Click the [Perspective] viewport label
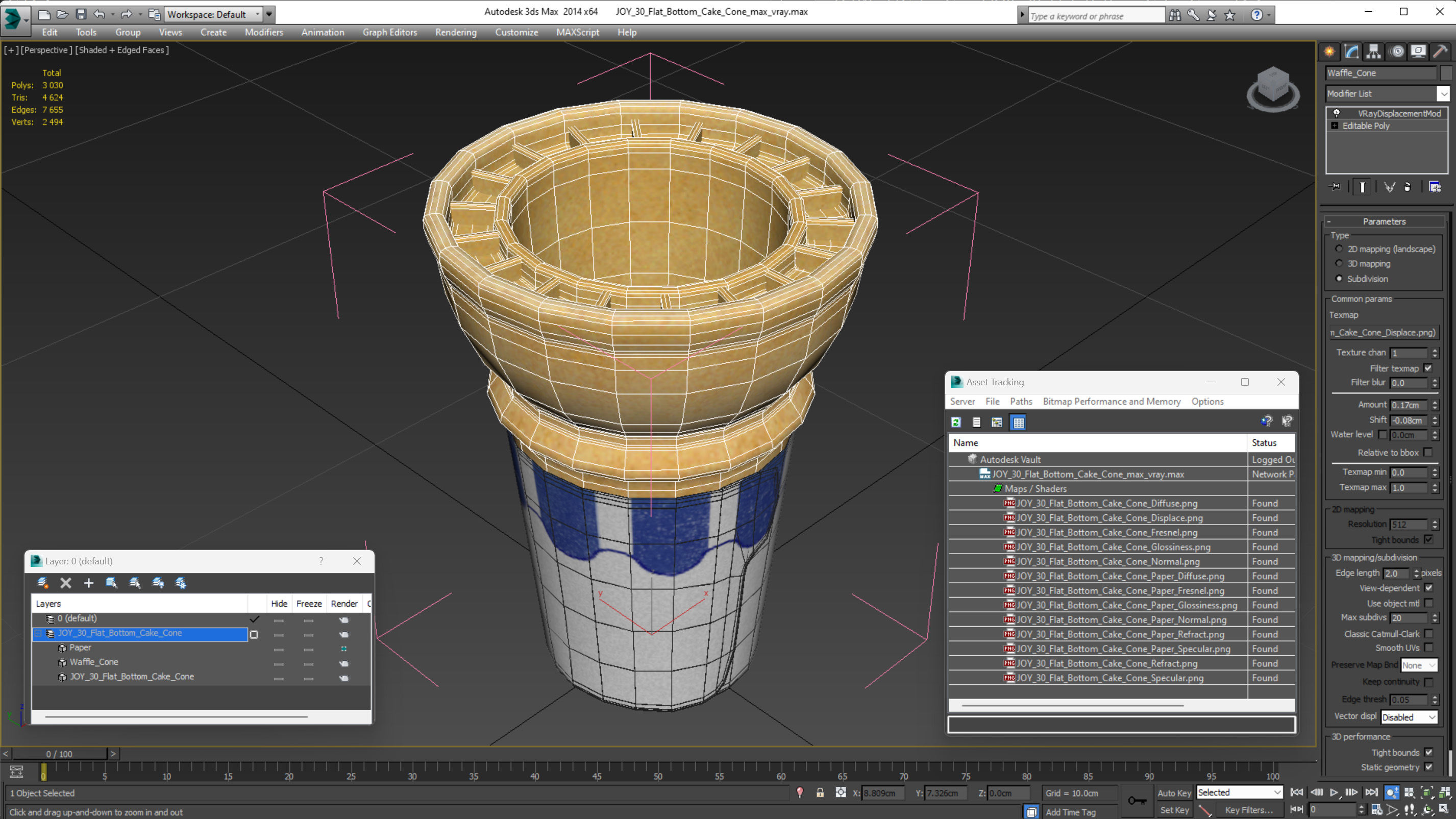This screenshot has width=1456, height=819. [46, 49]
